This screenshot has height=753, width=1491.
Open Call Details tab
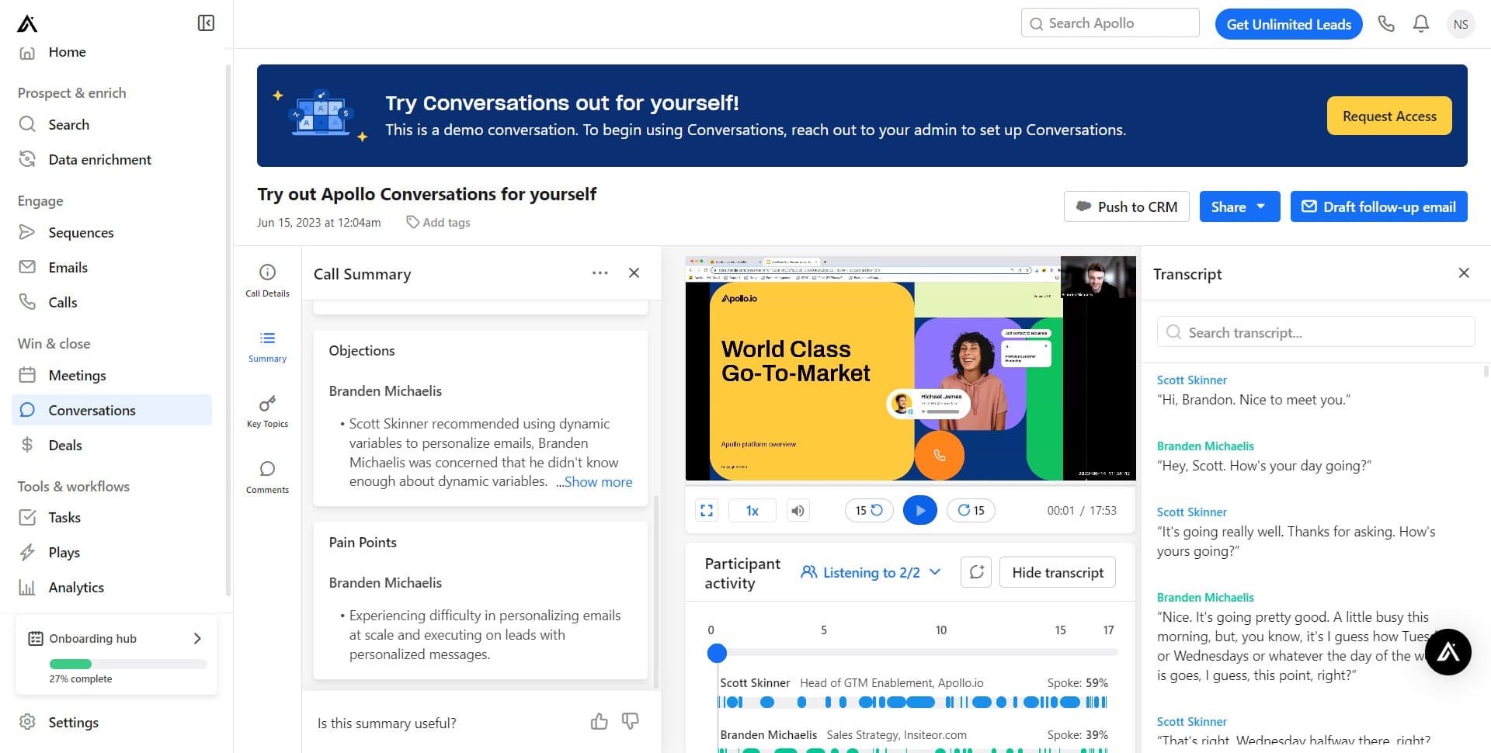(267, 280)
